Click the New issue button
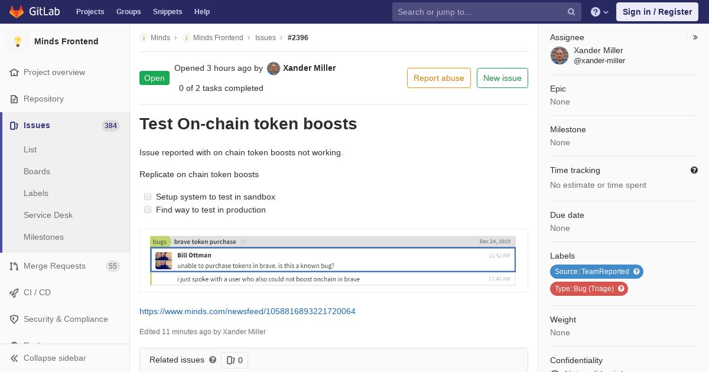Image resolution: width=709 pixels, height=372 pixels. pyautogui.click(x=502, y=78)
